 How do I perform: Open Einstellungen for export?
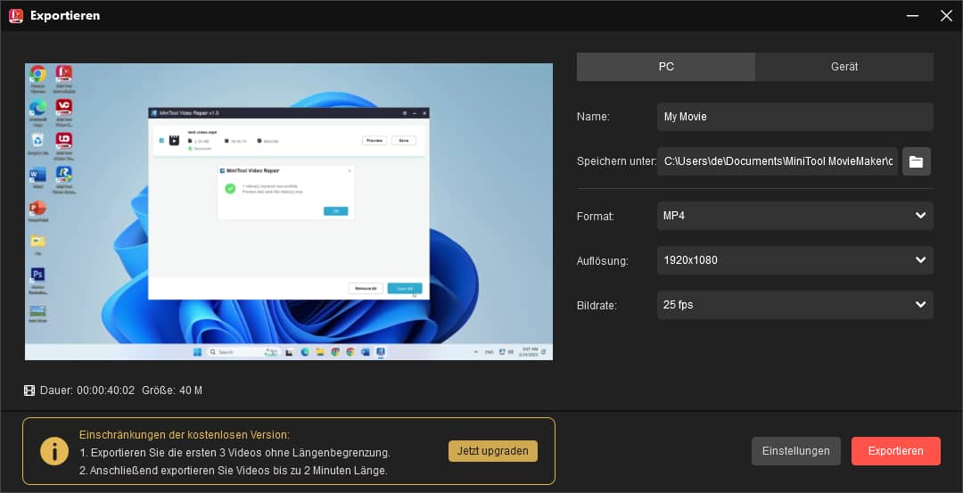[796, 451]
